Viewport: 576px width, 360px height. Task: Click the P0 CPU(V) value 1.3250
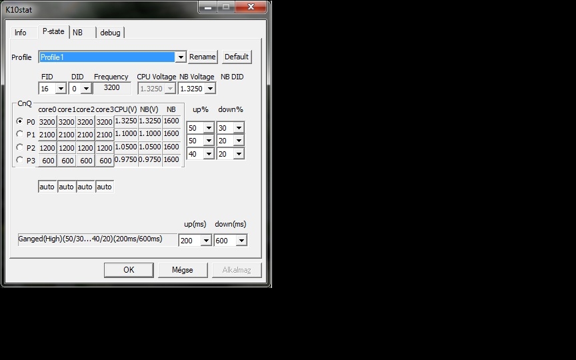click(126, 121)
